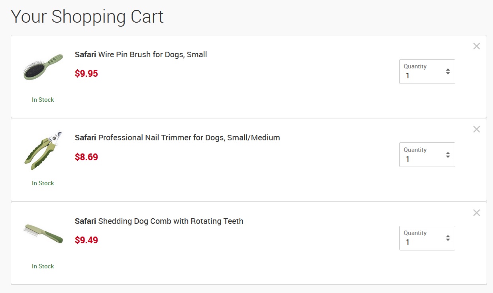Open Professional Nail Trimmer product title link
Screen dimensions: 493x293
click(177, 138)
